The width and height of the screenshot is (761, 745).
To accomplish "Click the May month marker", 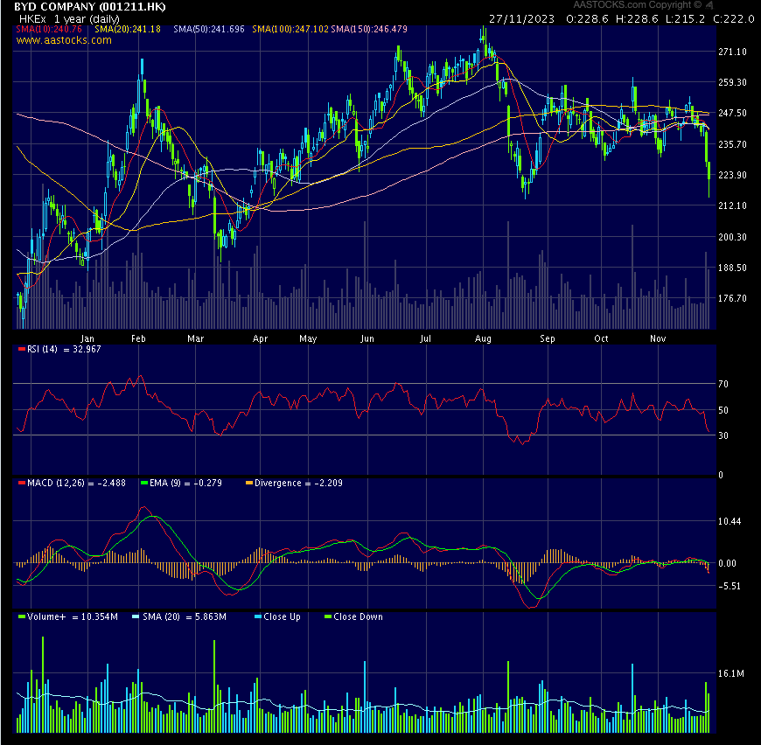I will point(308,338).
